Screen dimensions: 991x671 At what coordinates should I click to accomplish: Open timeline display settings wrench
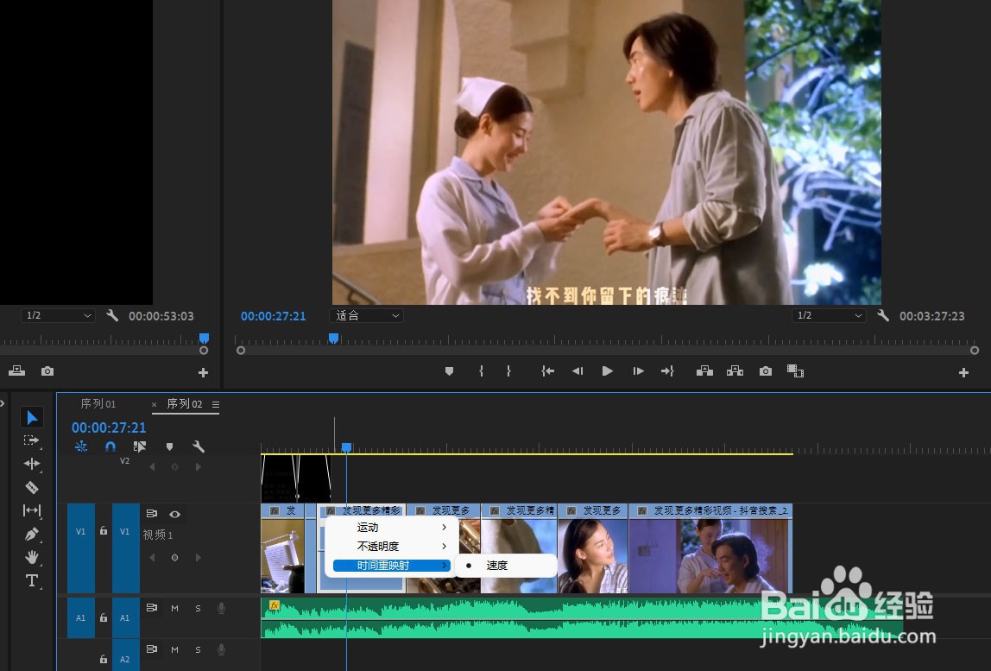point(199,446)
